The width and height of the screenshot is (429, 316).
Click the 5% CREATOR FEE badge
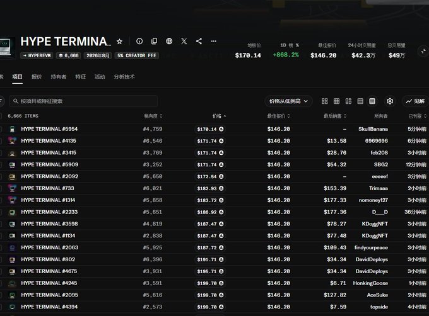click(x=137, y=55)
